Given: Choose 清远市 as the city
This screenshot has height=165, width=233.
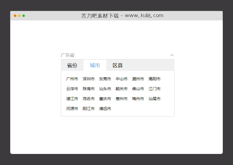Looking at the screenshot, I should point(105,109).
